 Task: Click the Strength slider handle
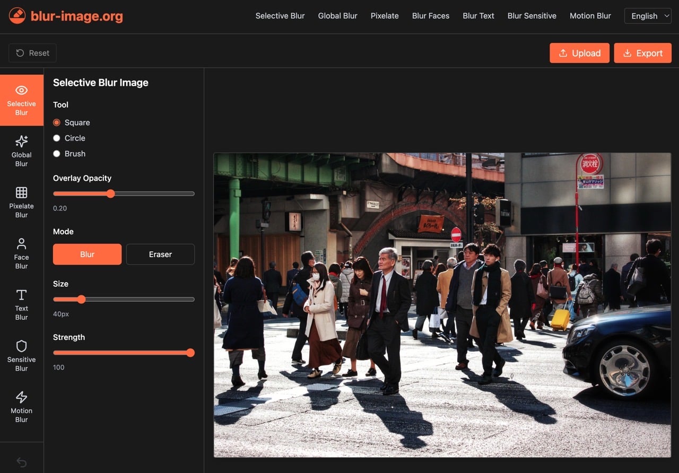190,353
